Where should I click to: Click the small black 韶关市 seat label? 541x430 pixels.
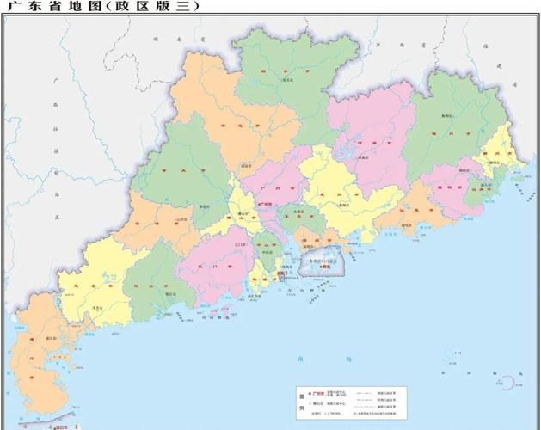[x=288, y=80]
